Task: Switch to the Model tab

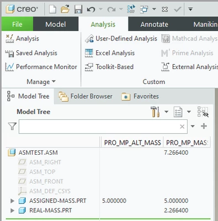Action: 56,24
